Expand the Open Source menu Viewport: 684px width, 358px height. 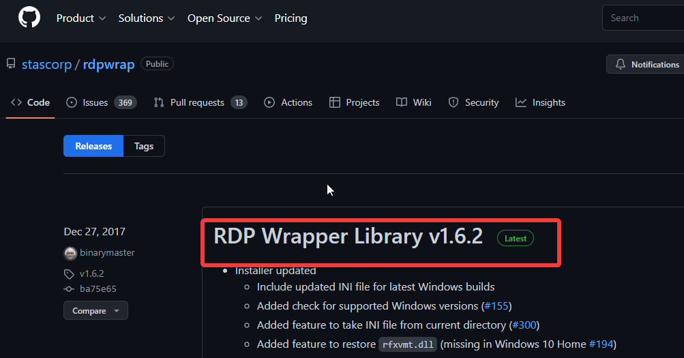(x=224, y=18)
